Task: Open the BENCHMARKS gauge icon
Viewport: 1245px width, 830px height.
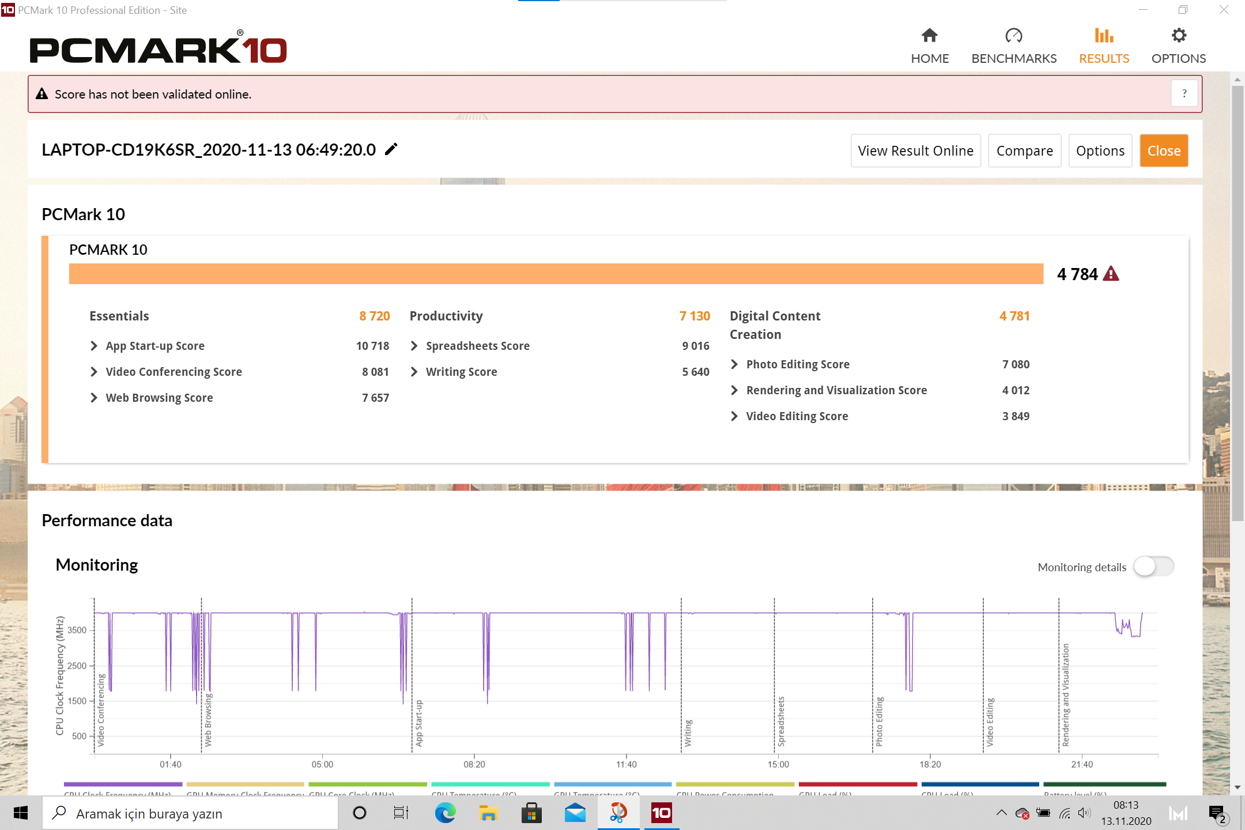Action: 1013,36
